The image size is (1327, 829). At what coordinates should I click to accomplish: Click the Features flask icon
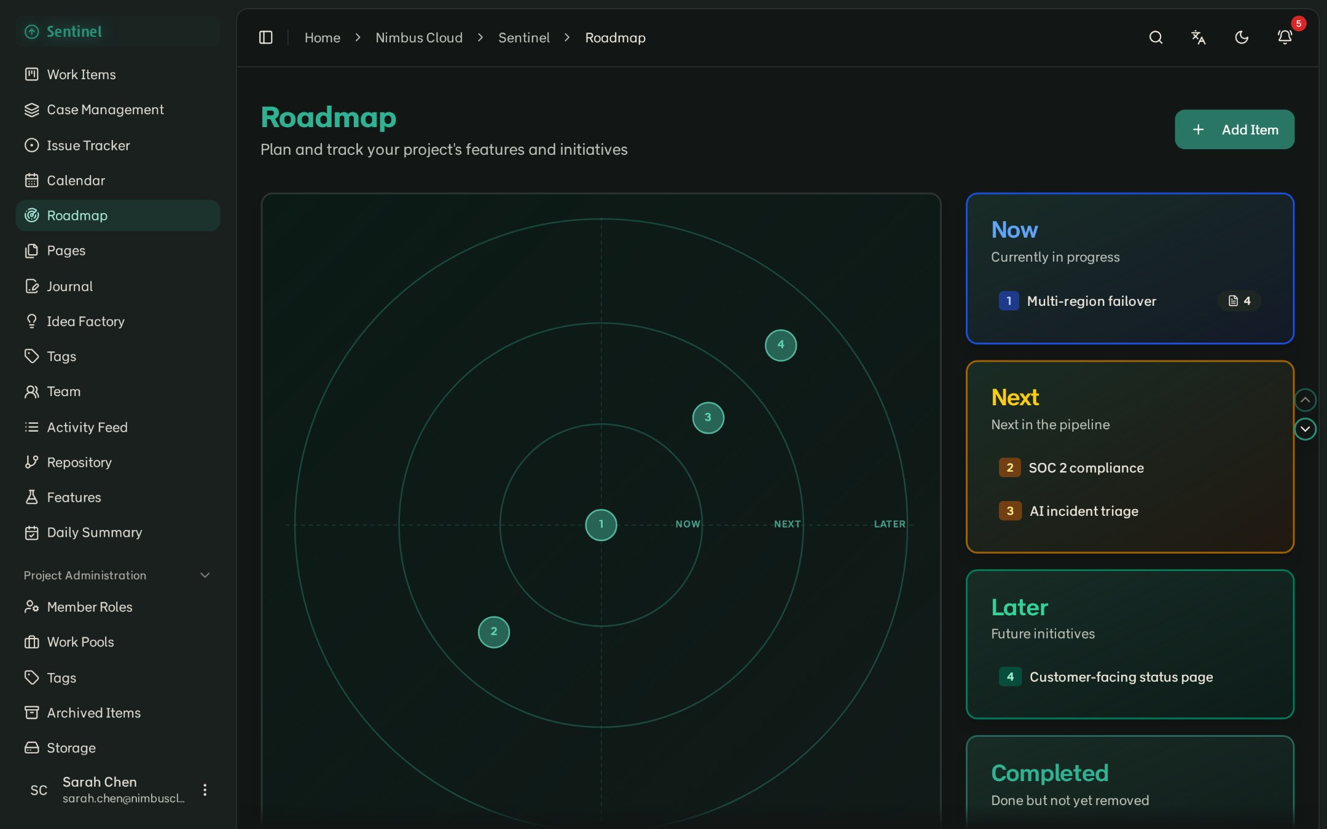[x=31, y=497]
